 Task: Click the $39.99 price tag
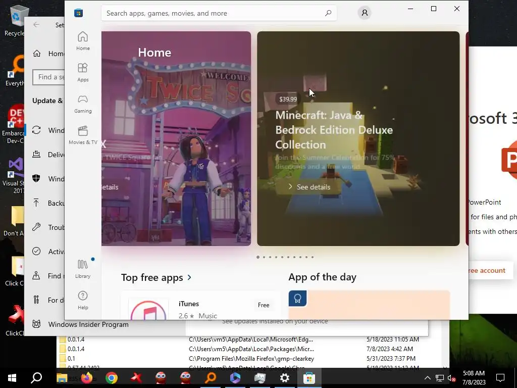tap(288, 99)
